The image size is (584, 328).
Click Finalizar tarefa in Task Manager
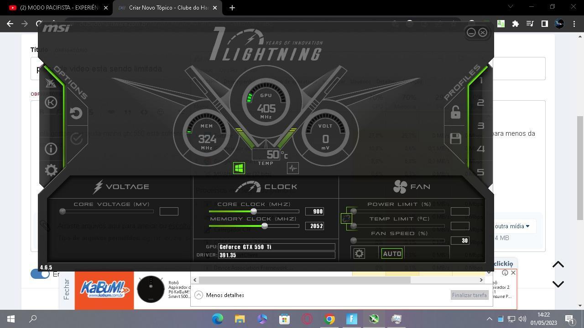(469, 295)
